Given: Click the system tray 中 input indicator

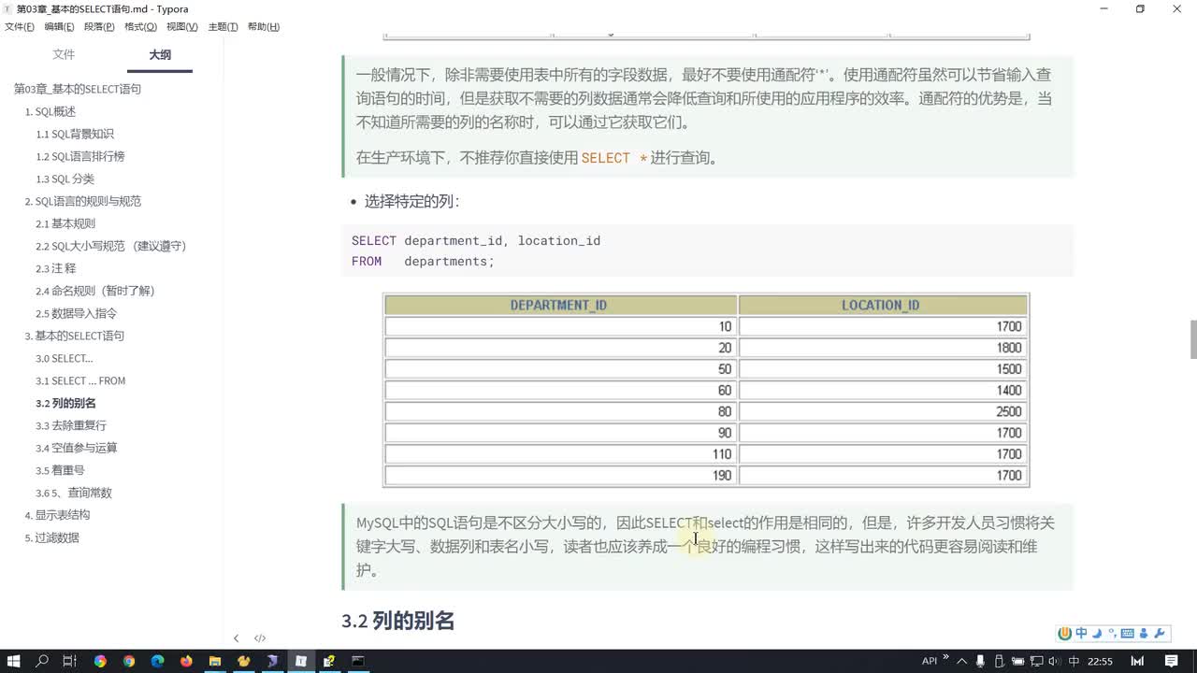Looking at the screenshot, I should (x=1074, y=661).
